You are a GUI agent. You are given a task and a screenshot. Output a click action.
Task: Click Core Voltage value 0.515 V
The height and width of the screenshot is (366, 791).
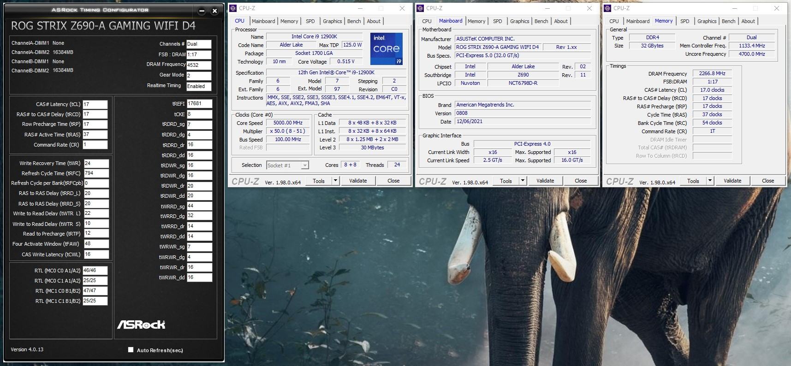346,61
